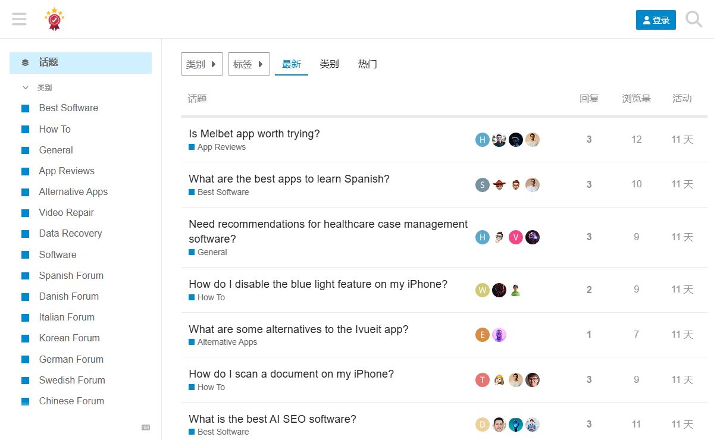Click 'D' avatar on AI SEO topic
Image resolution: width=714 pixels, height=440 pixels.
[482, 425]
